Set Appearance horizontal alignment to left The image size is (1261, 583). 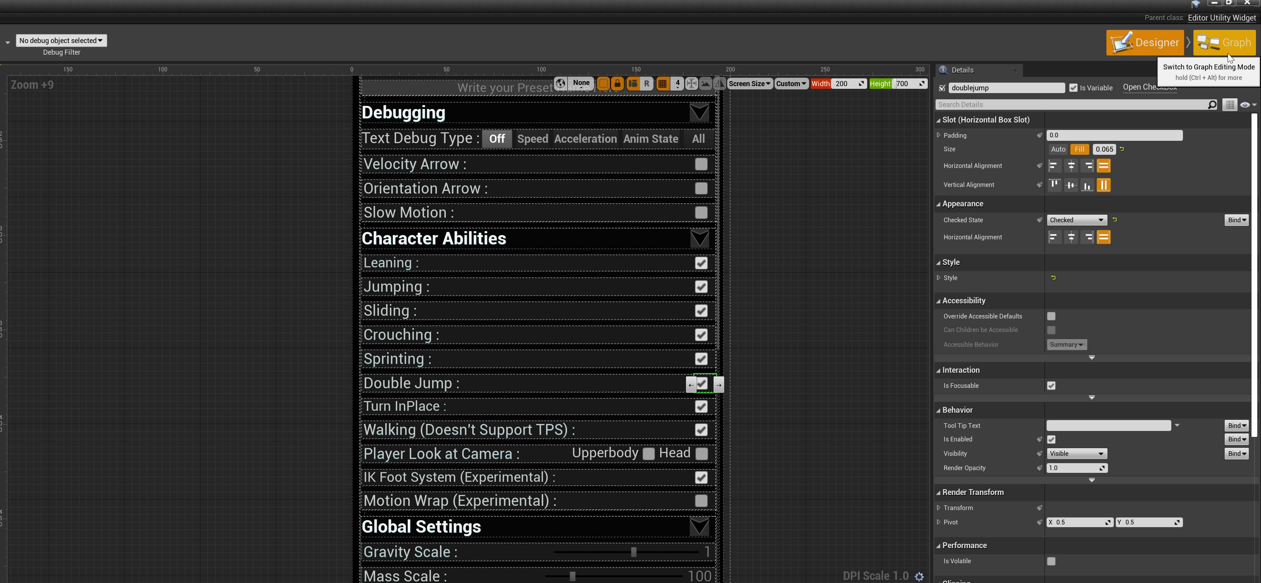click(x=1054, y=237)
